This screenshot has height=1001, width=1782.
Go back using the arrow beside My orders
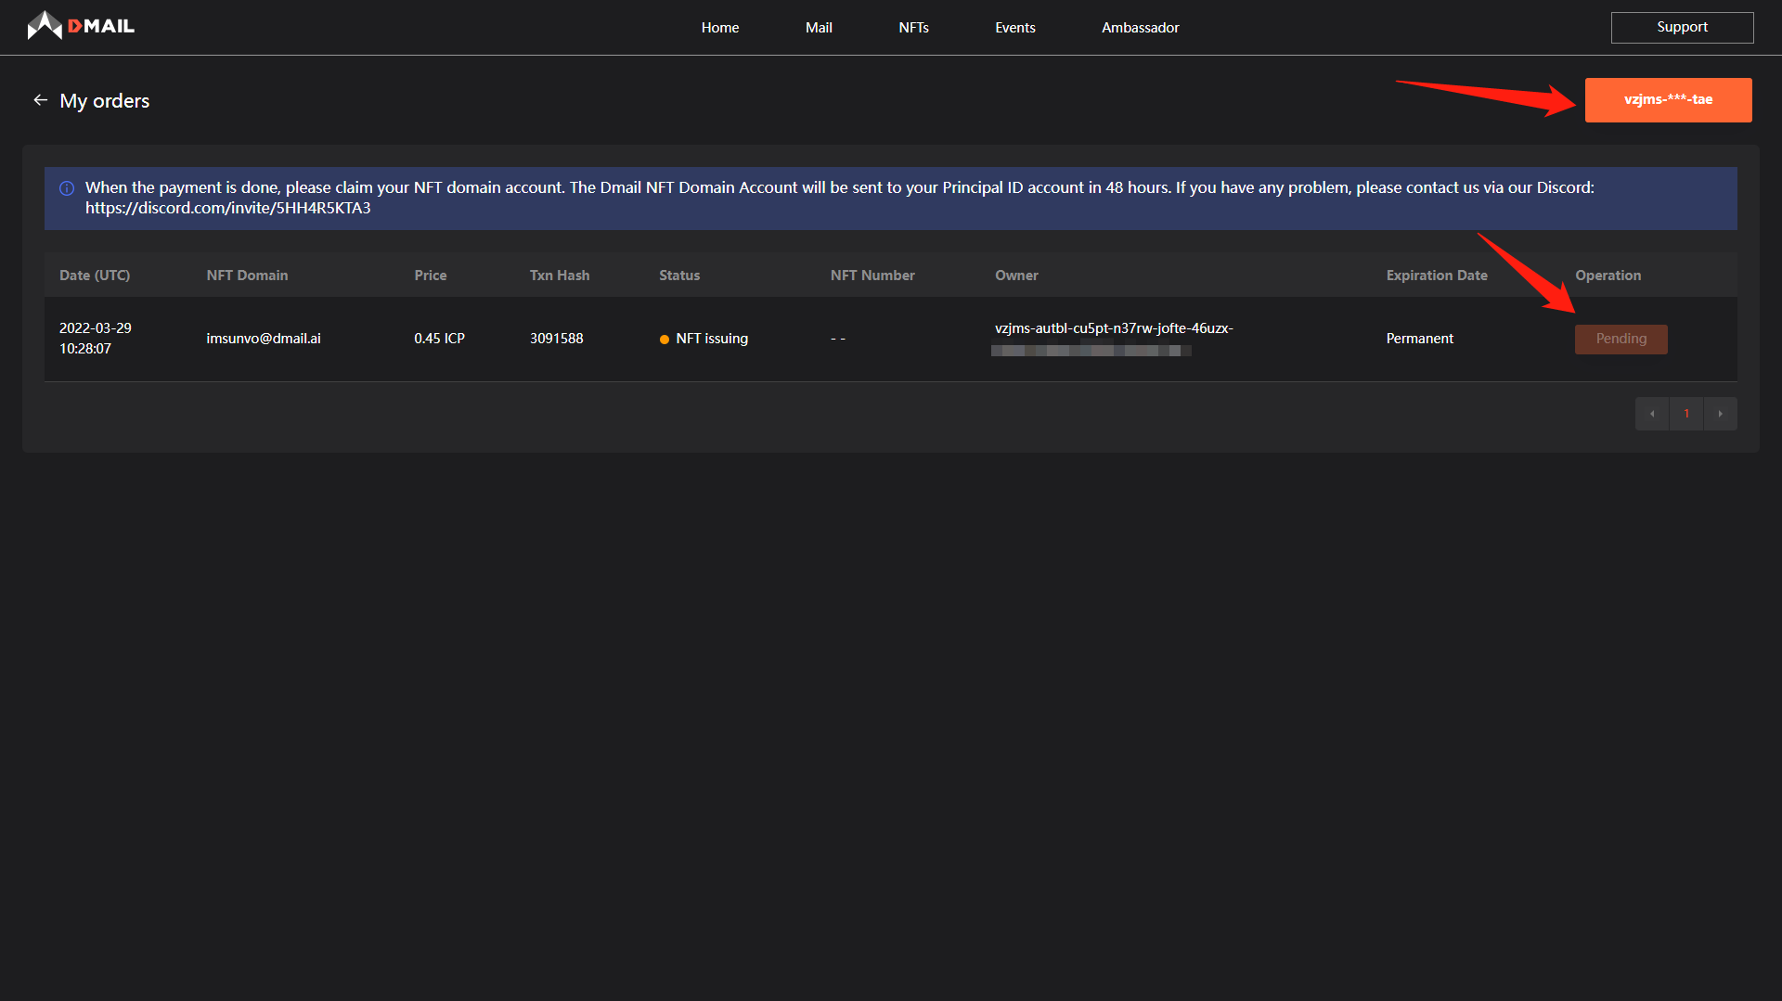[x=40, y=100]
